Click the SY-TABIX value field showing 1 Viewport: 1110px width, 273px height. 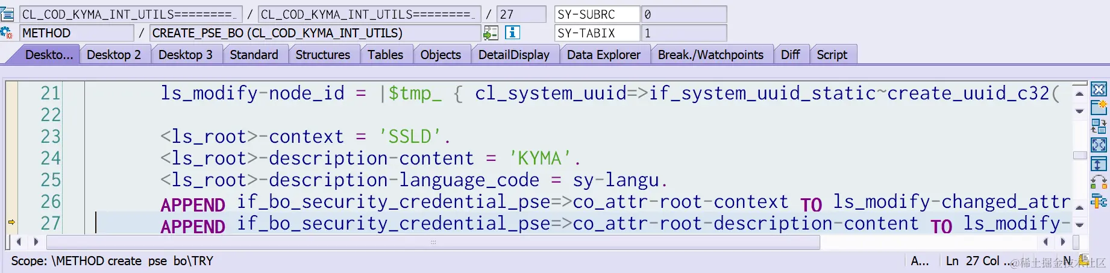click(684, 33)
